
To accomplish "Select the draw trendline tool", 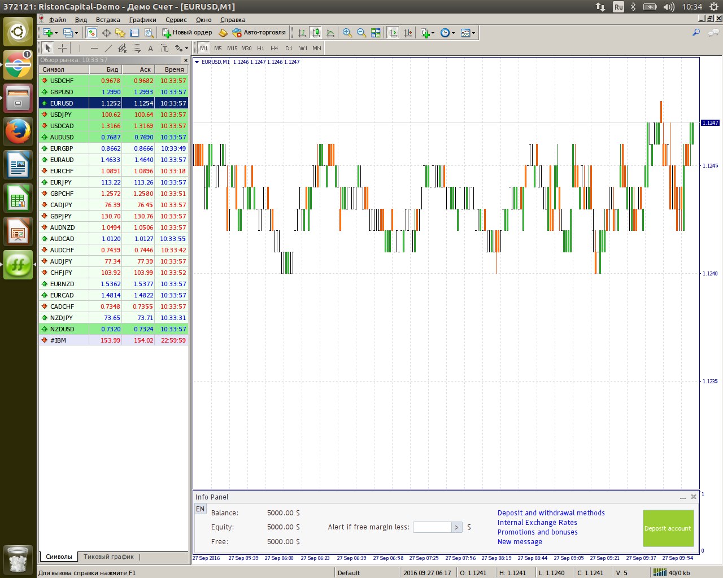I will point(108,49).
